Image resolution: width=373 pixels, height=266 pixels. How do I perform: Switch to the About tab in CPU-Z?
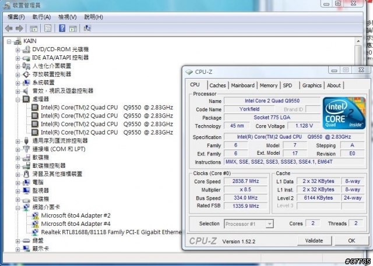coord(334,86)
